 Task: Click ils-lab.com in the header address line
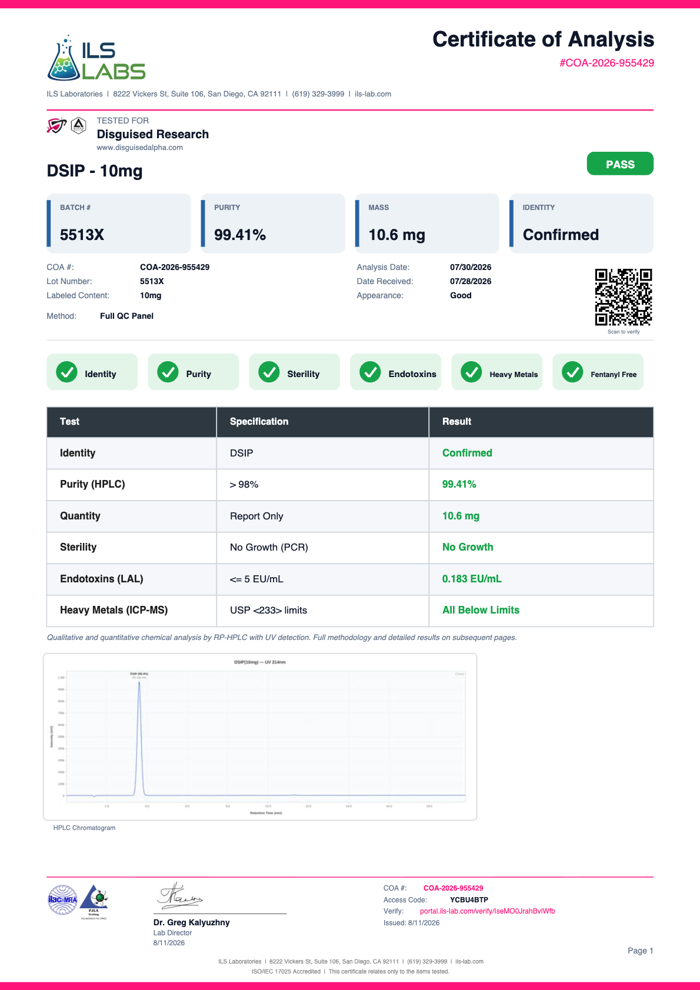[373, 94]
